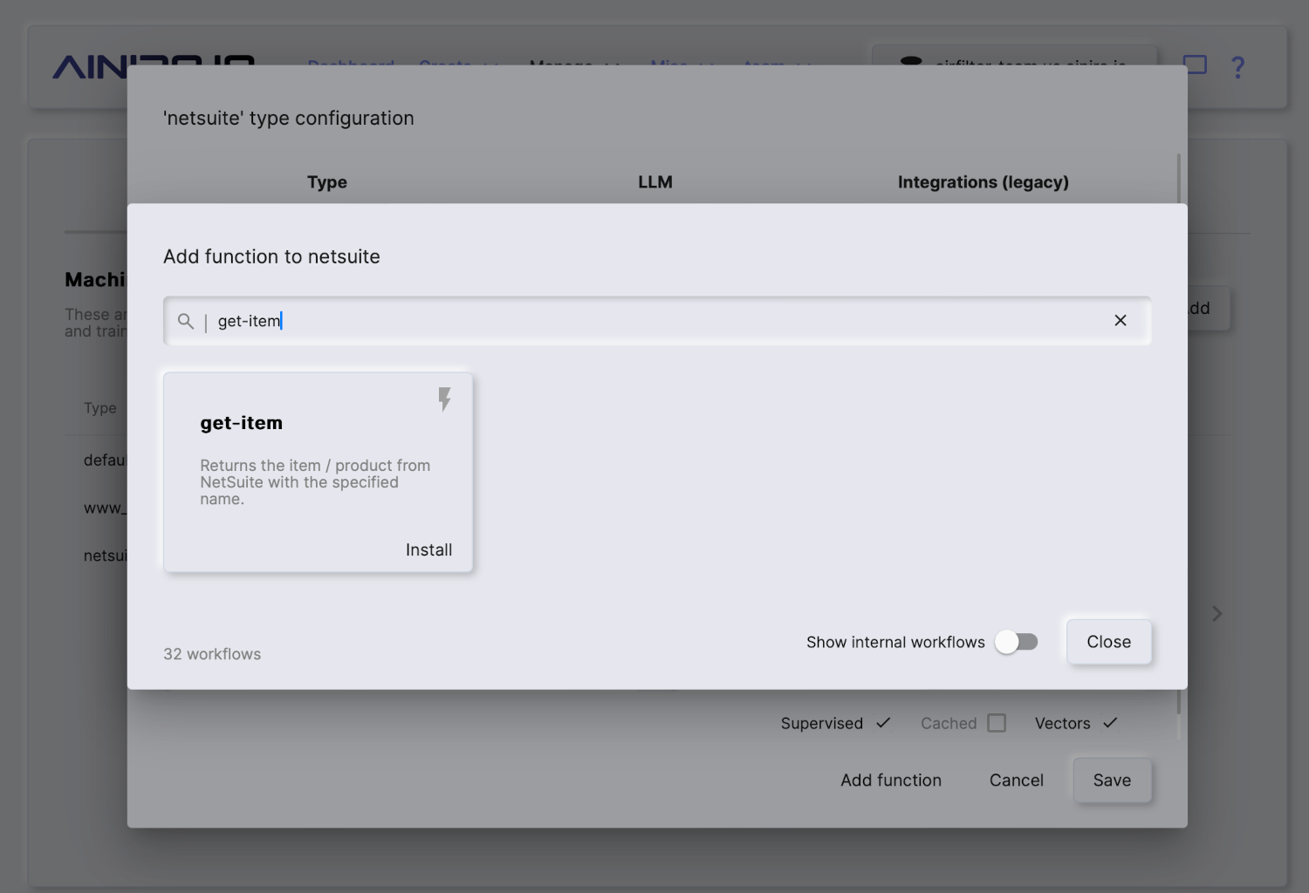Viewport: 1309px width, 893px height.
Task: Toggle the Vectors checkmark
Action: click(1110, 723)
